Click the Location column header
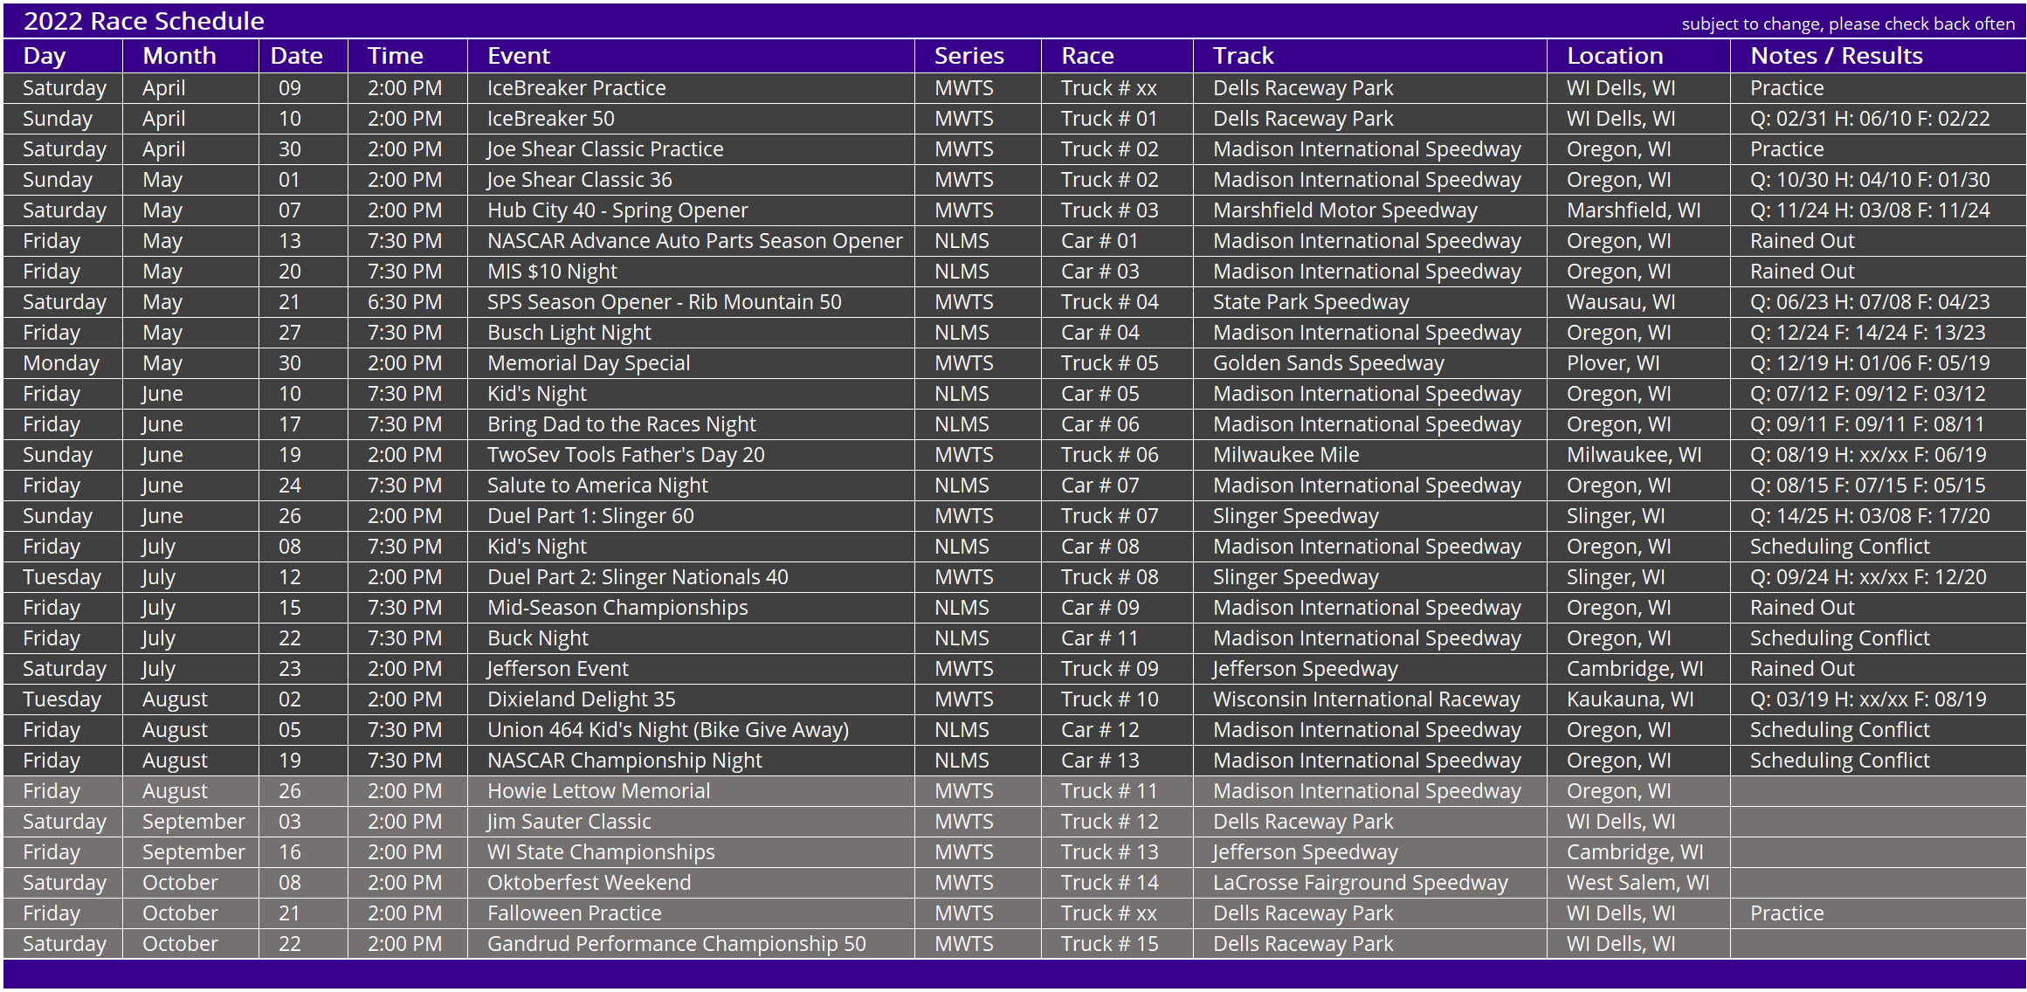 click(x=1615, y=56)
